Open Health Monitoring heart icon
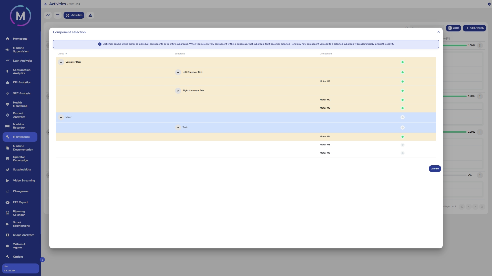The image size is (492, 276). point(7,104)
